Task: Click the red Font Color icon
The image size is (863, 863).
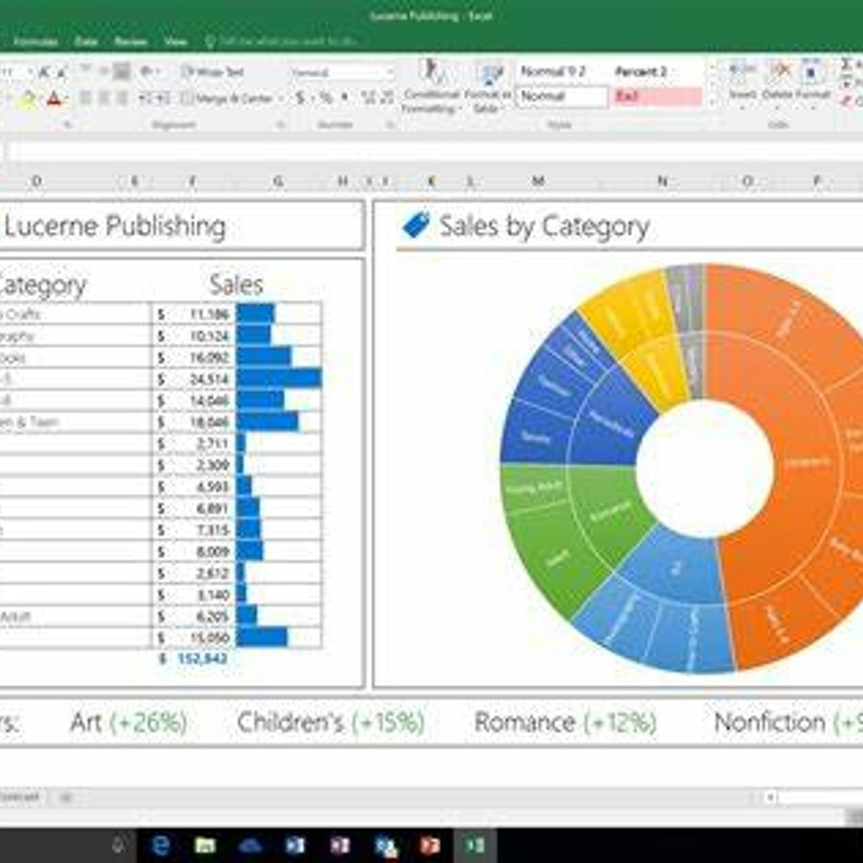Action: coord(55,99)
